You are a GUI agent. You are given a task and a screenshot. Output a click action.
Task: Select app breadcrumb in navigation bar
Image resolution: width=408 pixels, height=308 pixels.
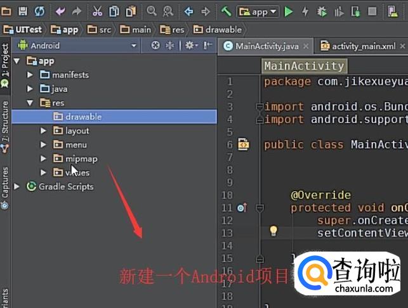click(x=65, y=30)
